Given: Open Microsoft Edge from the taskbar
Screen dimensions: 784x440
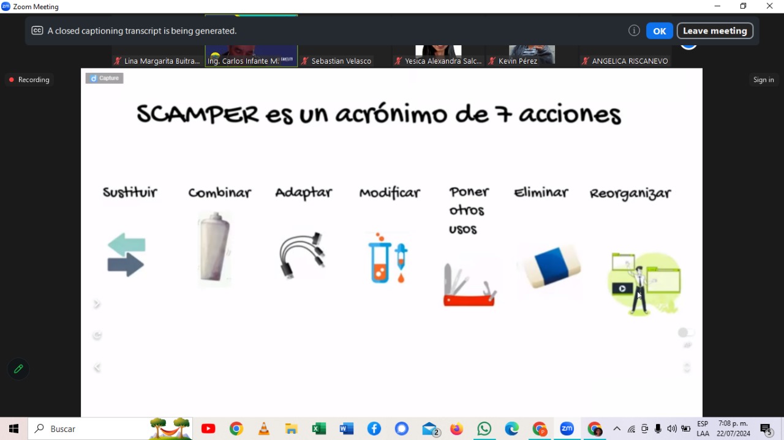Looking at the screenshot, I should (x=512, y=429).
